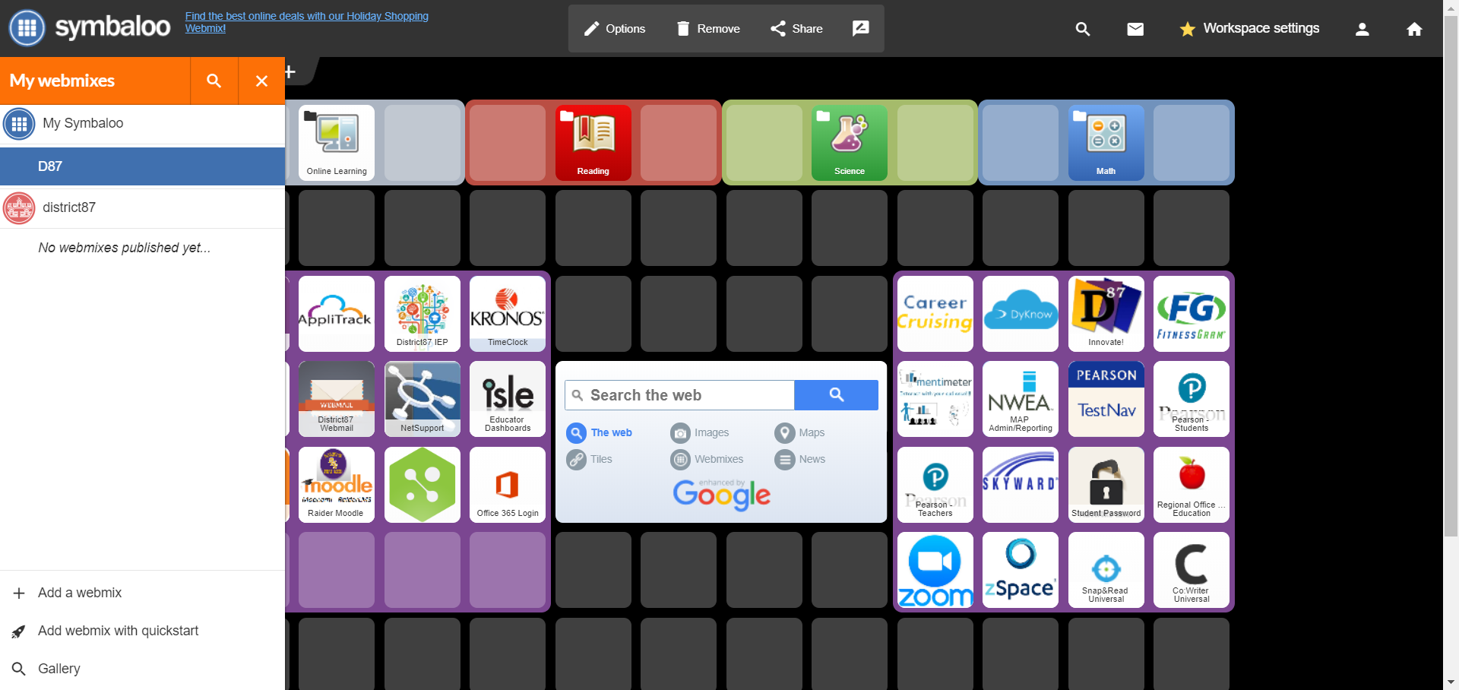The height and width of the screenshot is (690, 1459).
Task: Launch the Zoom tile
Action: pyautogui.click(x=935, y=570)
